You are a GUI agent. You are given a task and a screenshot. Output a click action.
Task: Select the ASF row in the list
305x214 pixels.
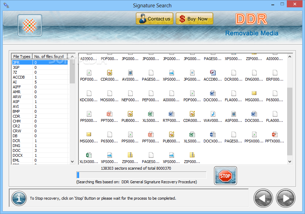[40, 102]
